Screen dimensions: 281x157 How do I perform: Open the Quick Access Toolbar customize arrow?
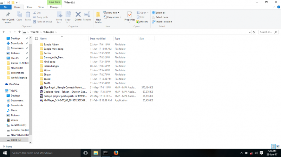(17, 2)
